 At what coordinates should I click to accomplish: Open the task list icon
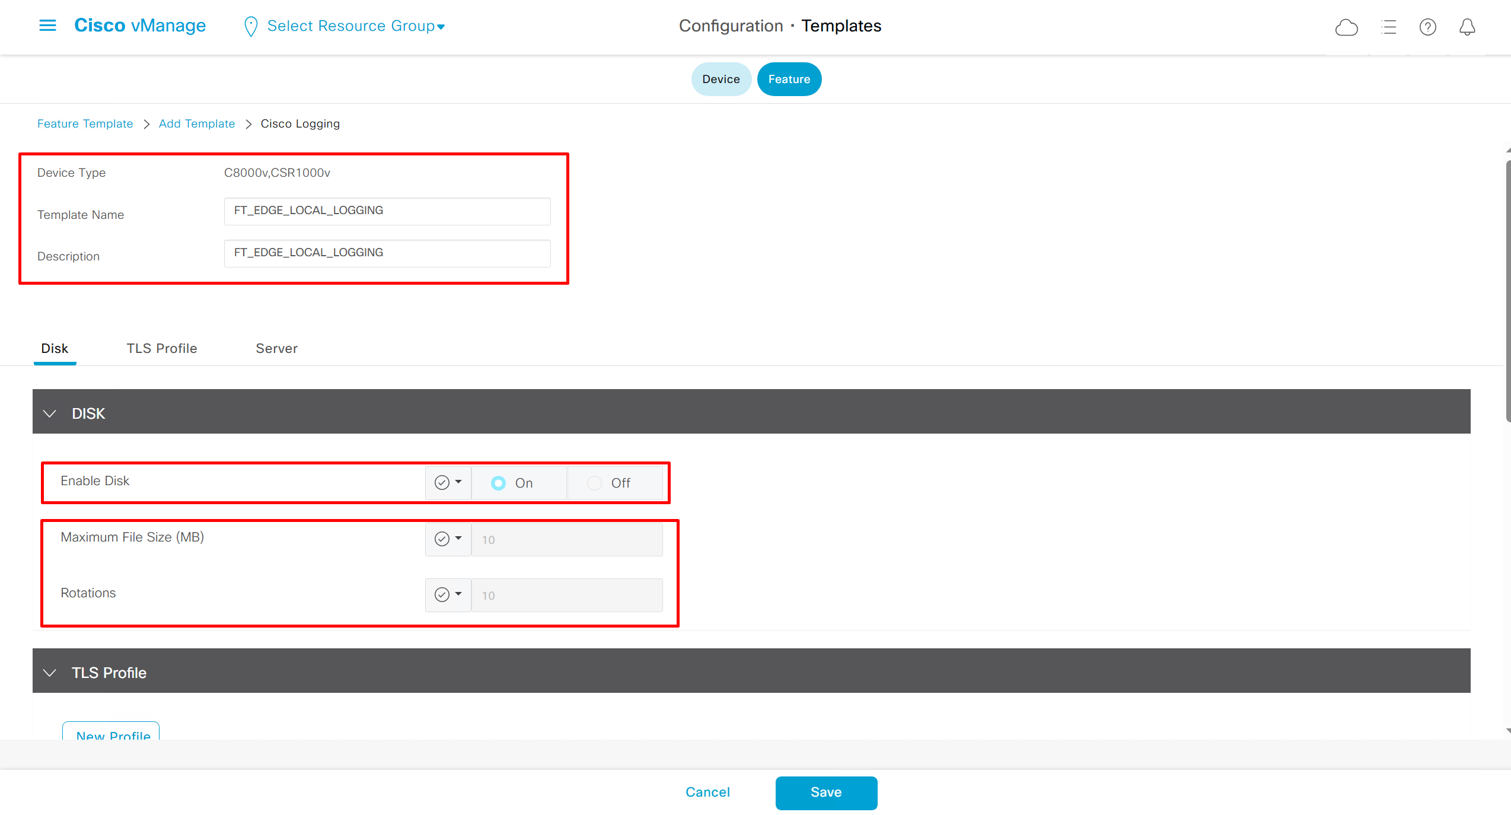click(x=1388, y=27)
